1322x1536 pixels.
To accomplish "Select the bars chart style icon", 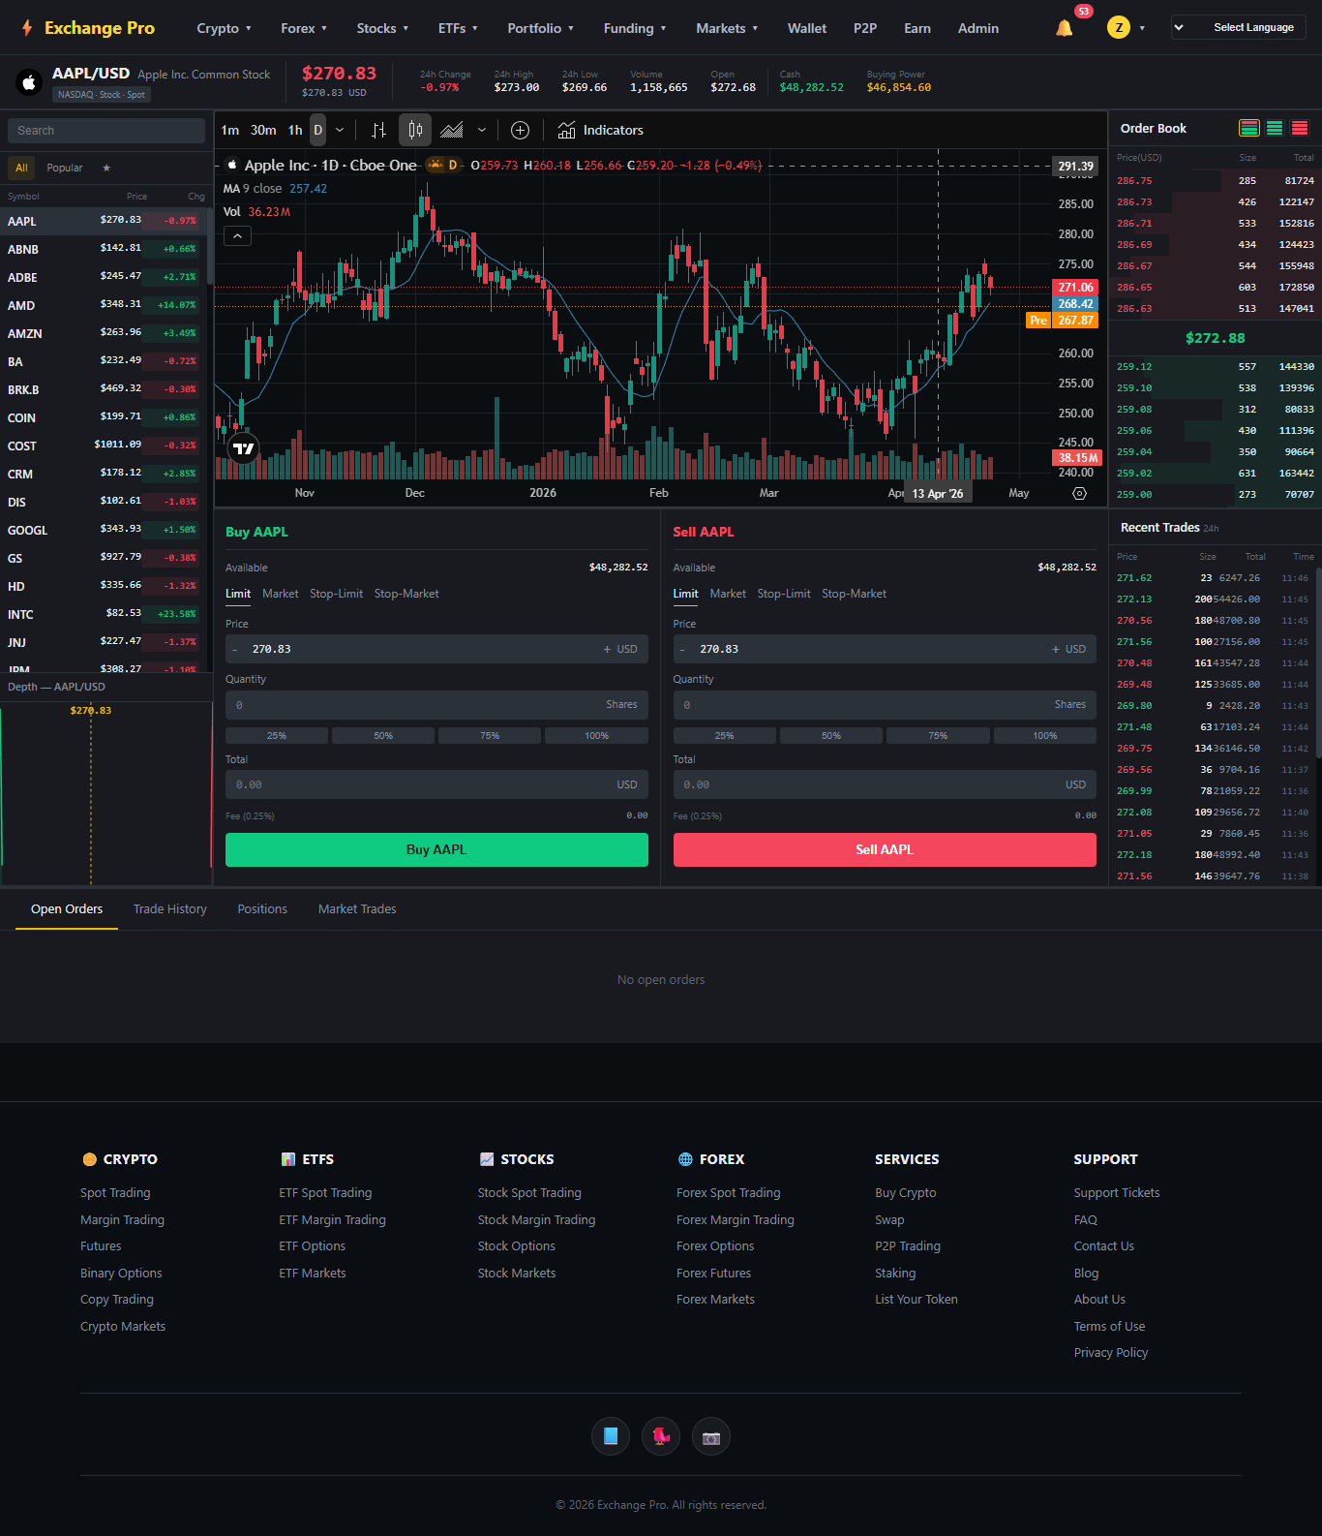I will (x=378, y=130).
